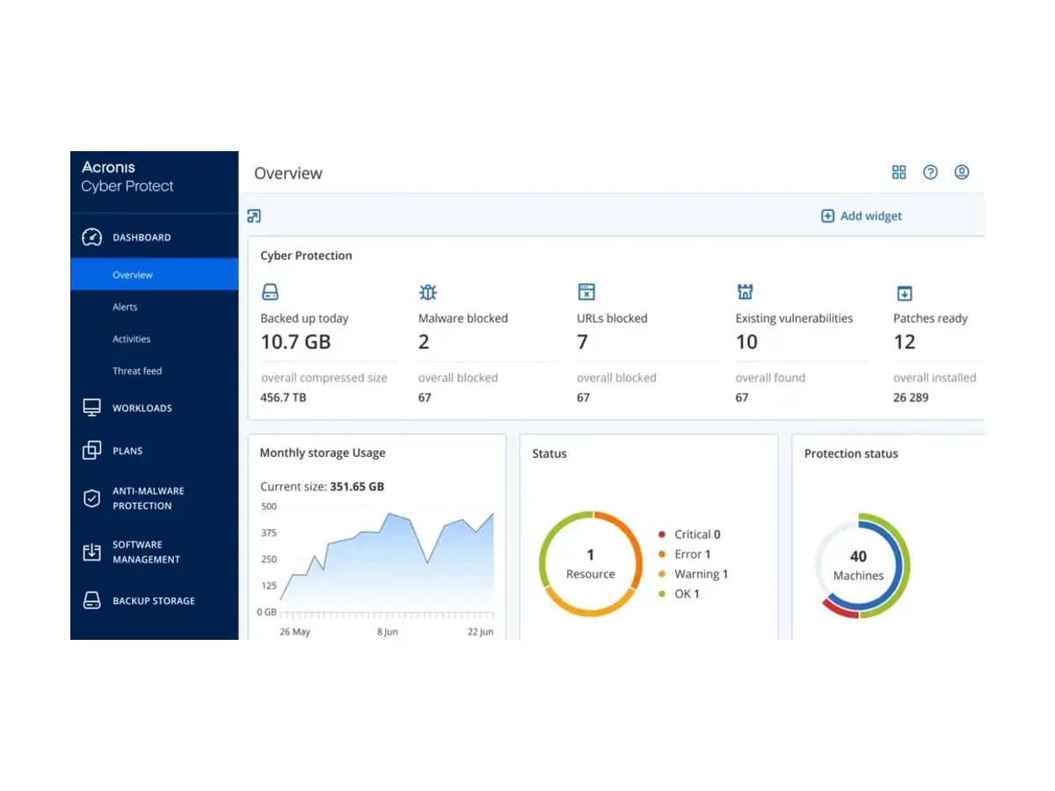Click the Monthly storage Usage title
This screenshot has height=791, width=1055.
[x=323, y=454]
